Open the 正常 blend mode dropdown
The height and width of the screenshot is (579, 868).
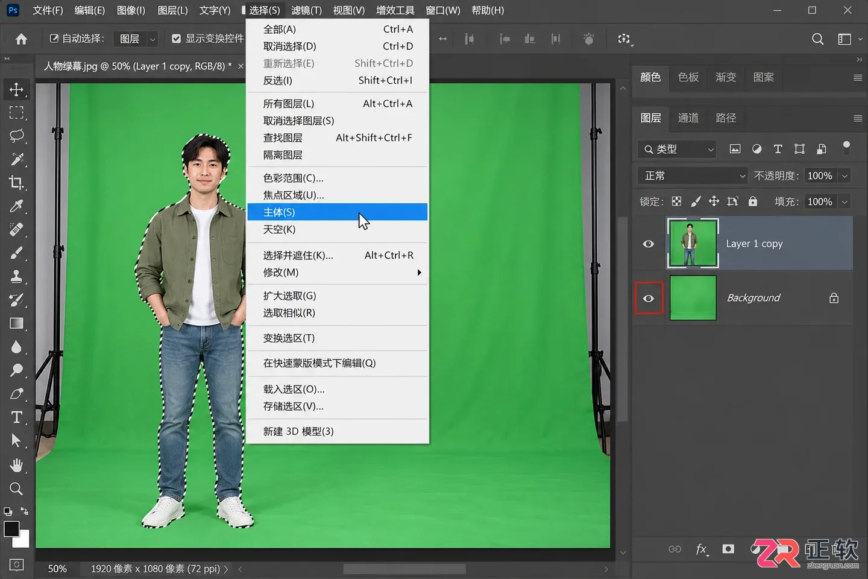(x=693, y=176)
